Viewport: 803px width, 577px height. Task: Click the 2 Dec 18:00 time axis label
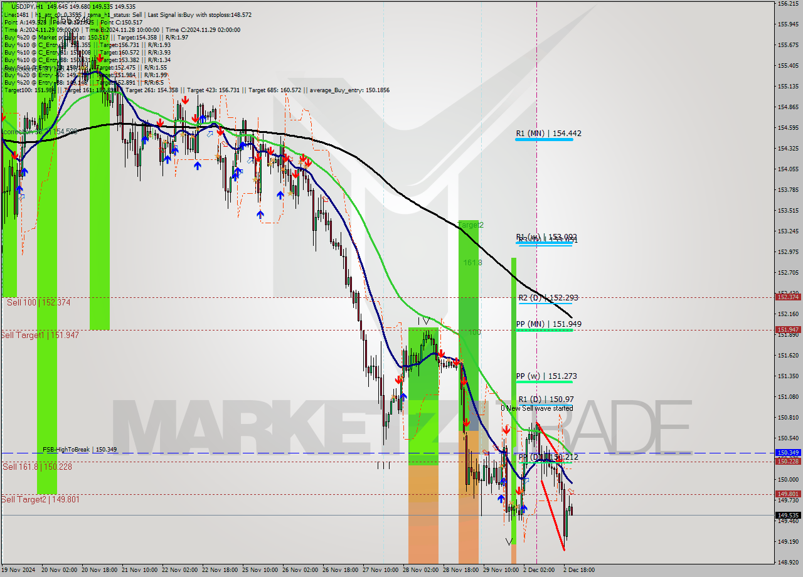(579, 570)
